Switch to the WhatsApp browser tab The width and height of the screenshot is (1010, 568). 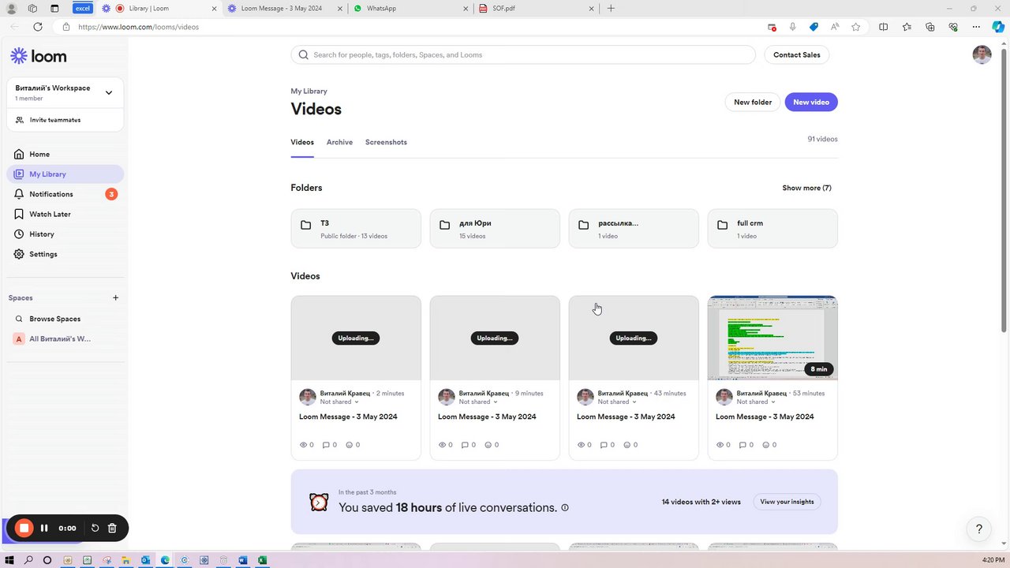click(410, 8)
